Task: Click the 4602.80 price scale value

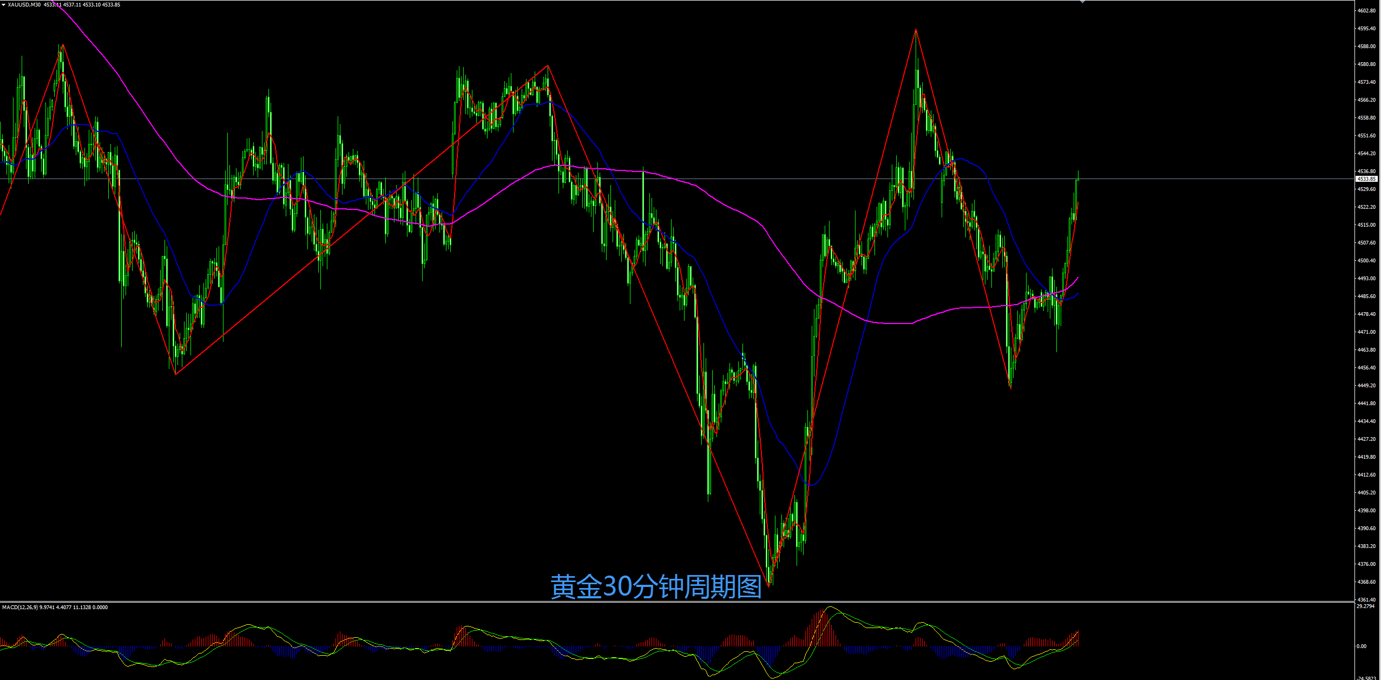Action: (1366, 11)
